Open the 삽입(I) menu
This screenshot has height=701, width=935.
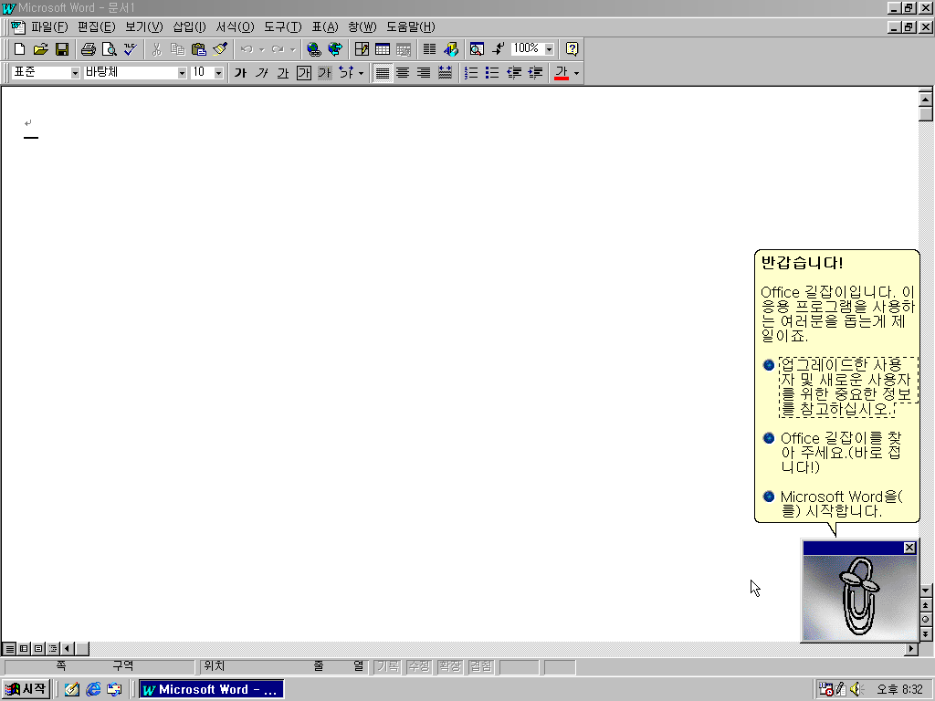(189, 26)
